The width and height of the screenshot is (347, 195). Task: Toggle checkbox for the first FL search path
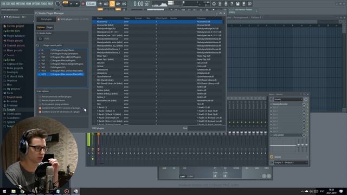[x=40, y=50]
